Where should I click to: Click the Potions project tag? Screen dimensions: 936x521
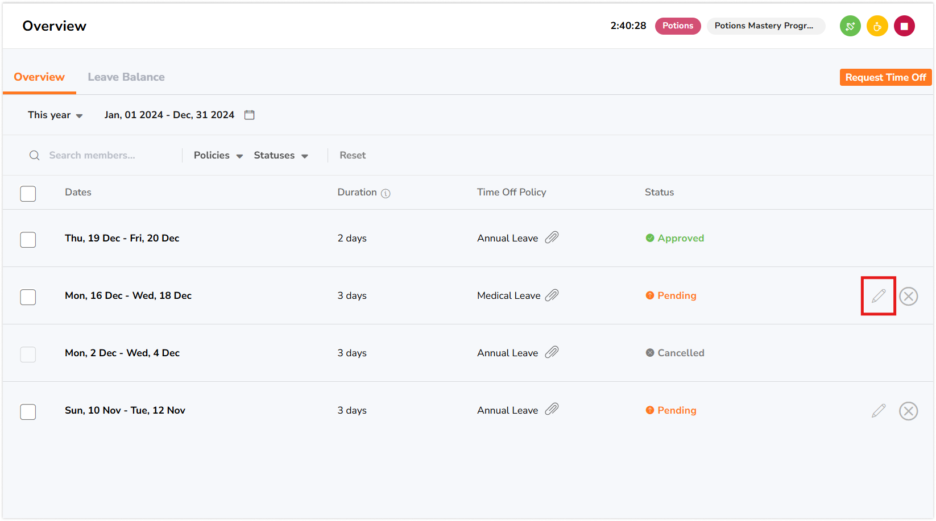click(x=678, y=26)
